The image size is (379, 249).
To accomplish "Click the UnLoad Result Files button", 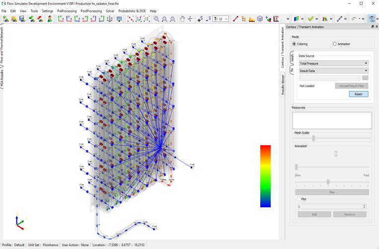I will (352, 86).
